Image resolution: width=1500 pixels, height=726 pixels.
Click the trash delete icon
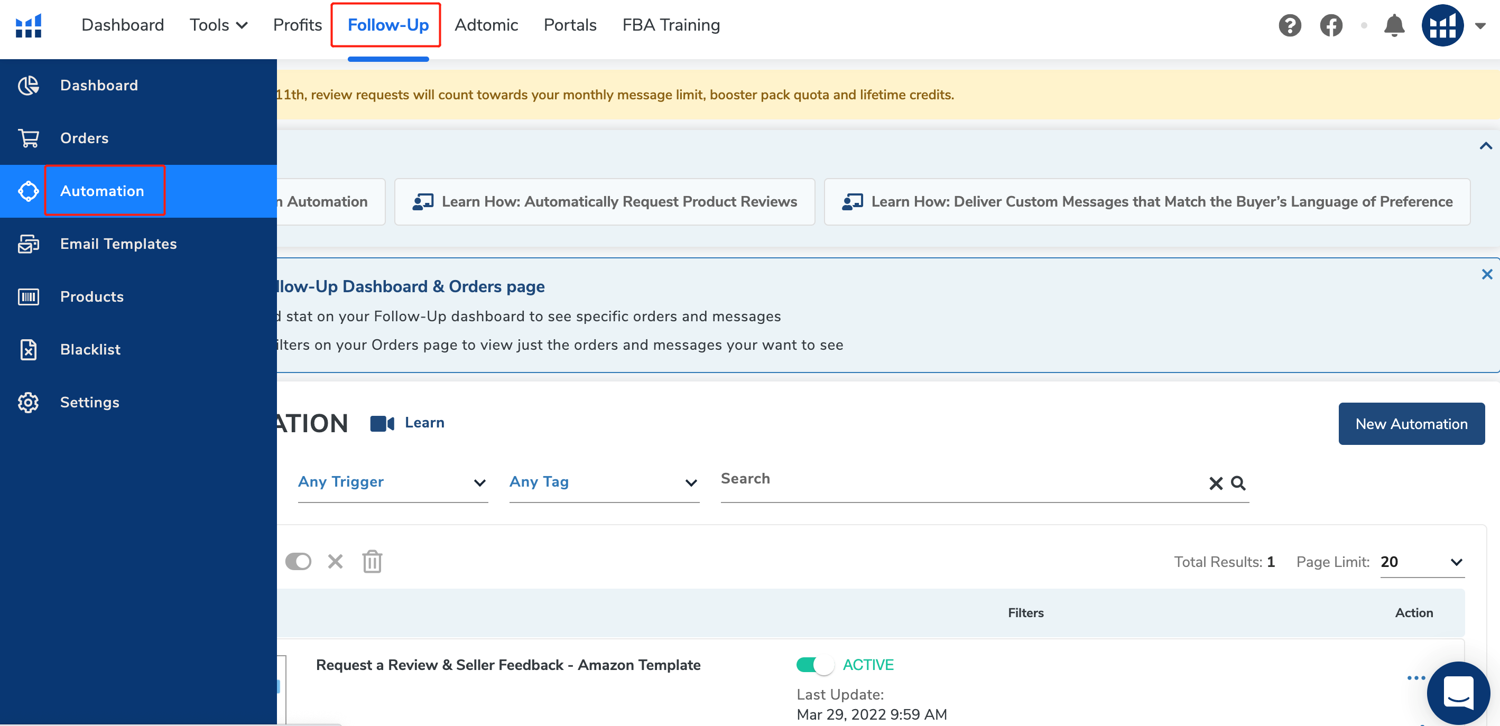click(372, 561)
